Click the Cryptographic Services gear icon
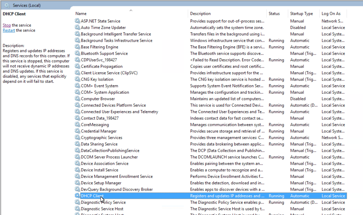363x215 pixels. click(x=77, y=138)
